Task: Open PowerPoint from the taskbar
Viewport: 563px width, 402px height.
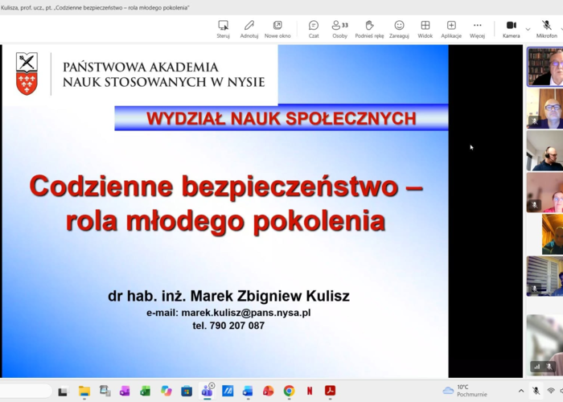Action: (268, 391)
